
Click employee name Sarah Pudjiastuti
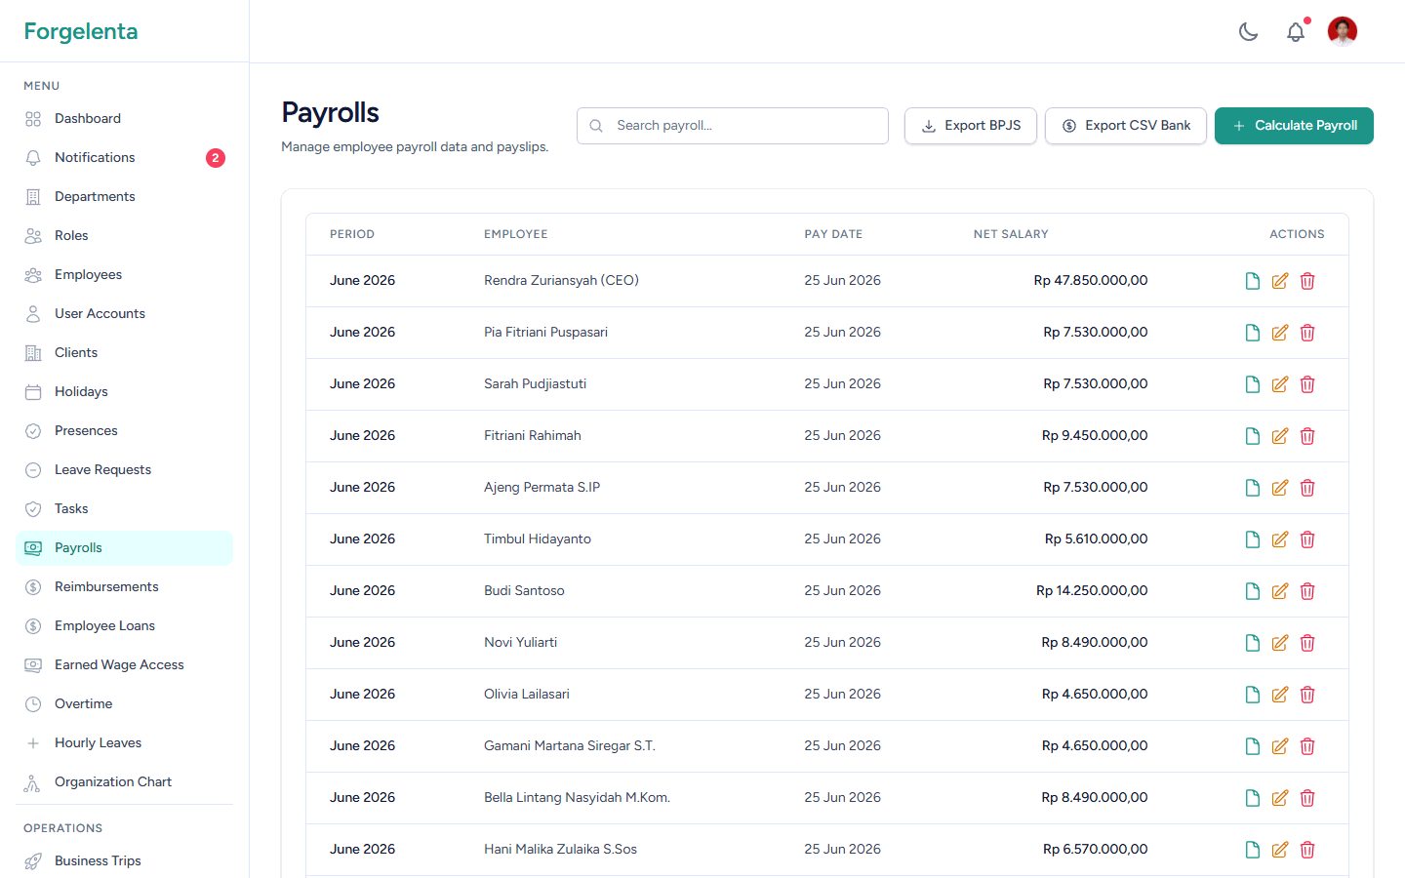(x=536, y=383)
